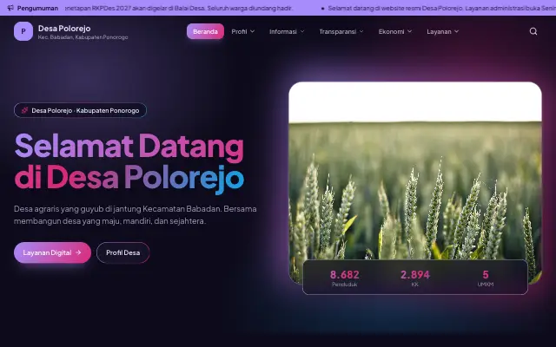Open the Transparansi menu

pos(341,31)
